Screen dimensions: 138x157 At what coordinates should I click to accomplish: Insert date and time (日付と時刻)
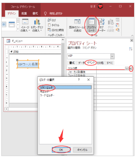pos(56,30)
